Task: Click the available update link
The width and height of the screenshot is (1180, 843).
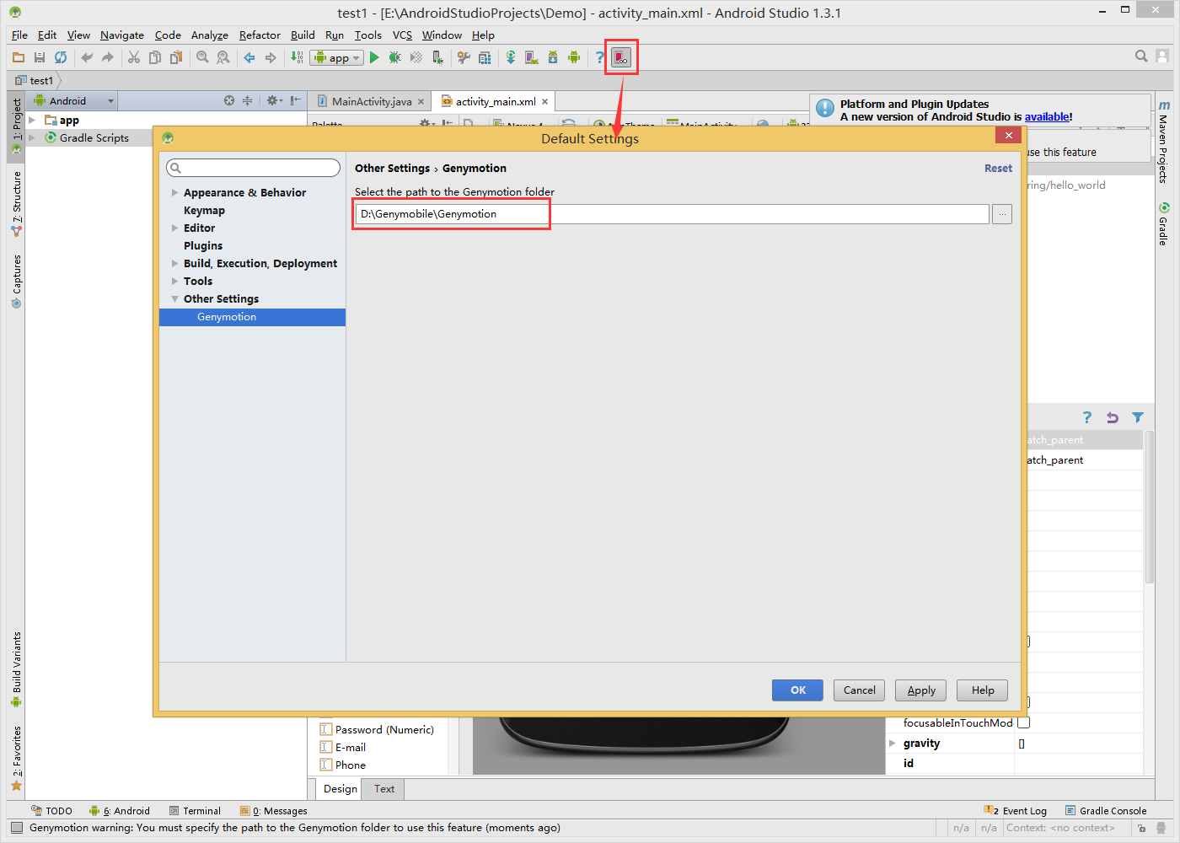Action: pos(1047,117)
